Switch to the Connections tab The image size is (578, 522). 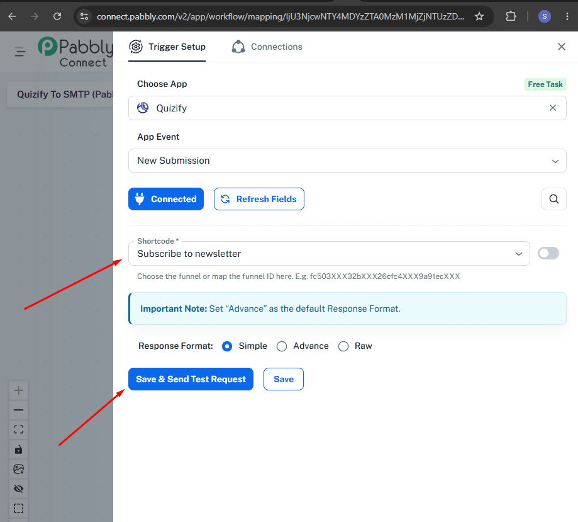pos(267,47)
